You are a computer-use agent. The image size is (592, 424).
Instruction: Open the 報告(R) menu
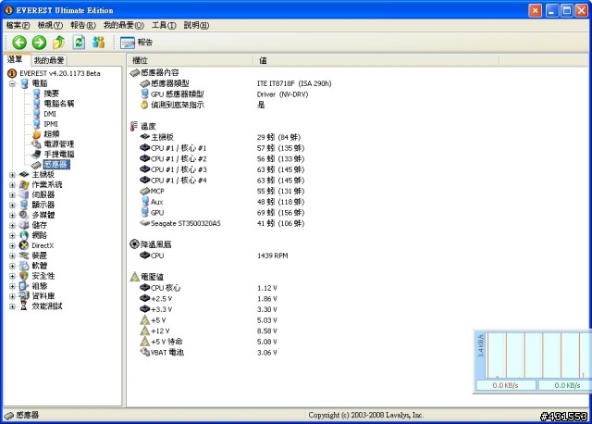pyautogui.click(x=82, y=25)
